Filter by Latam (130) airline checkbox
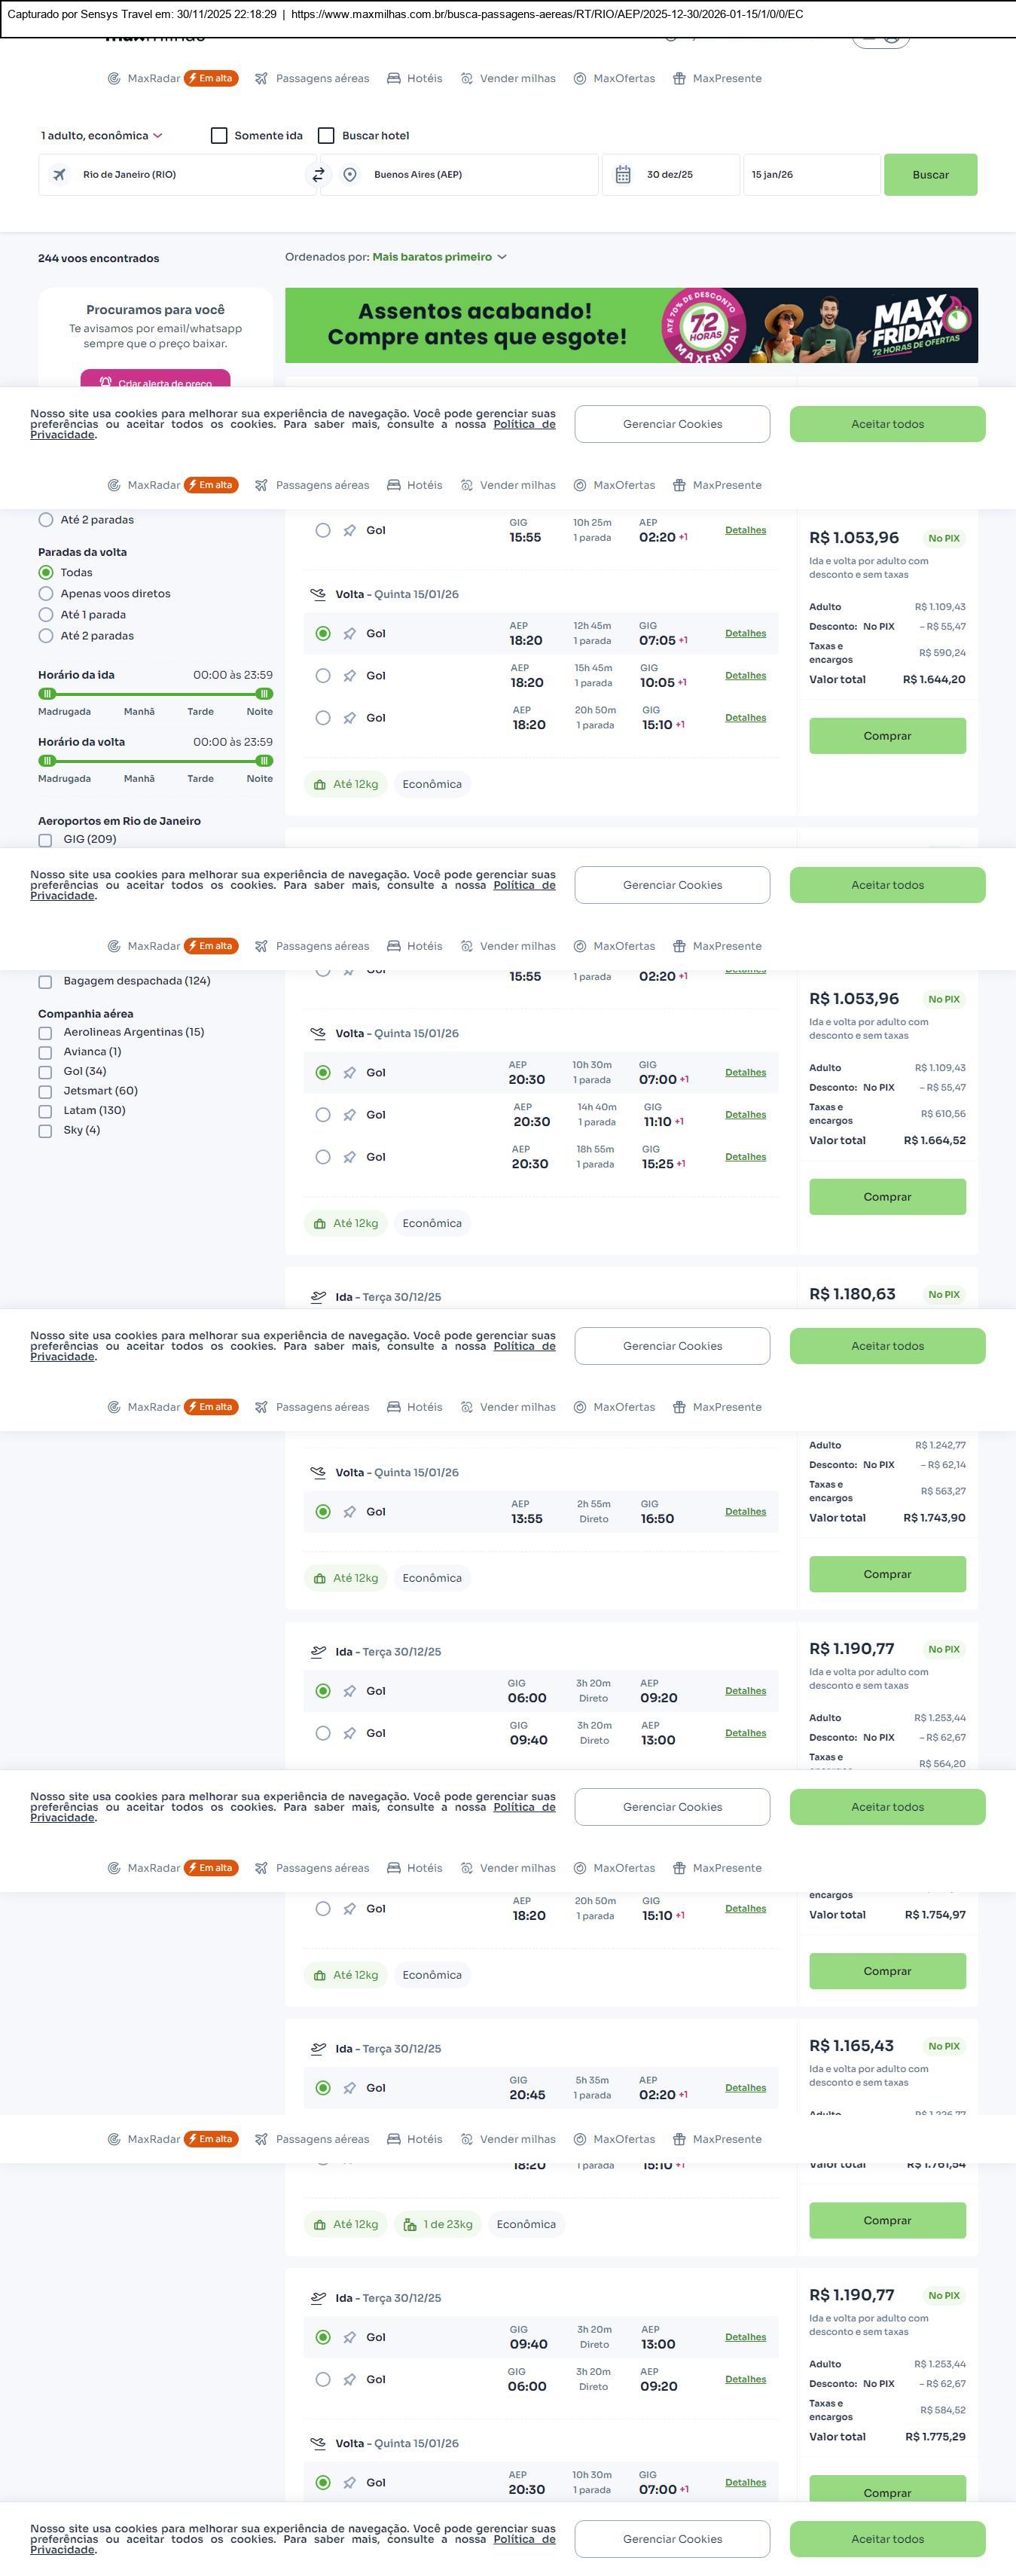The height and width of the screenshot is (2576, 1016). click(45, 1111)
